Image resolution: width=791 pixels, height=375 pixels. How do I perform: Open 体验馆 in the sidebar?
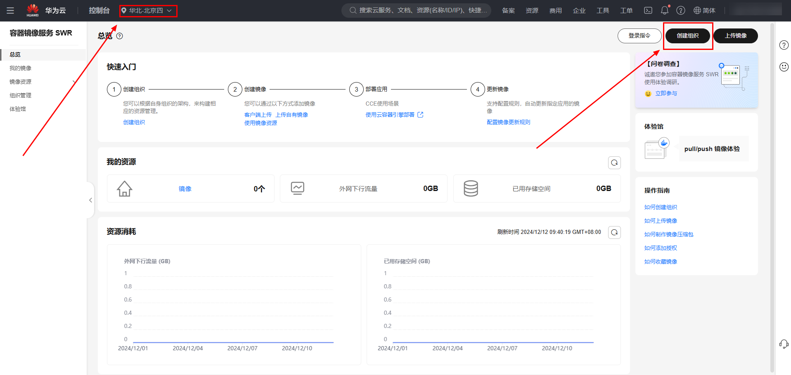click(x=18, y=109)
